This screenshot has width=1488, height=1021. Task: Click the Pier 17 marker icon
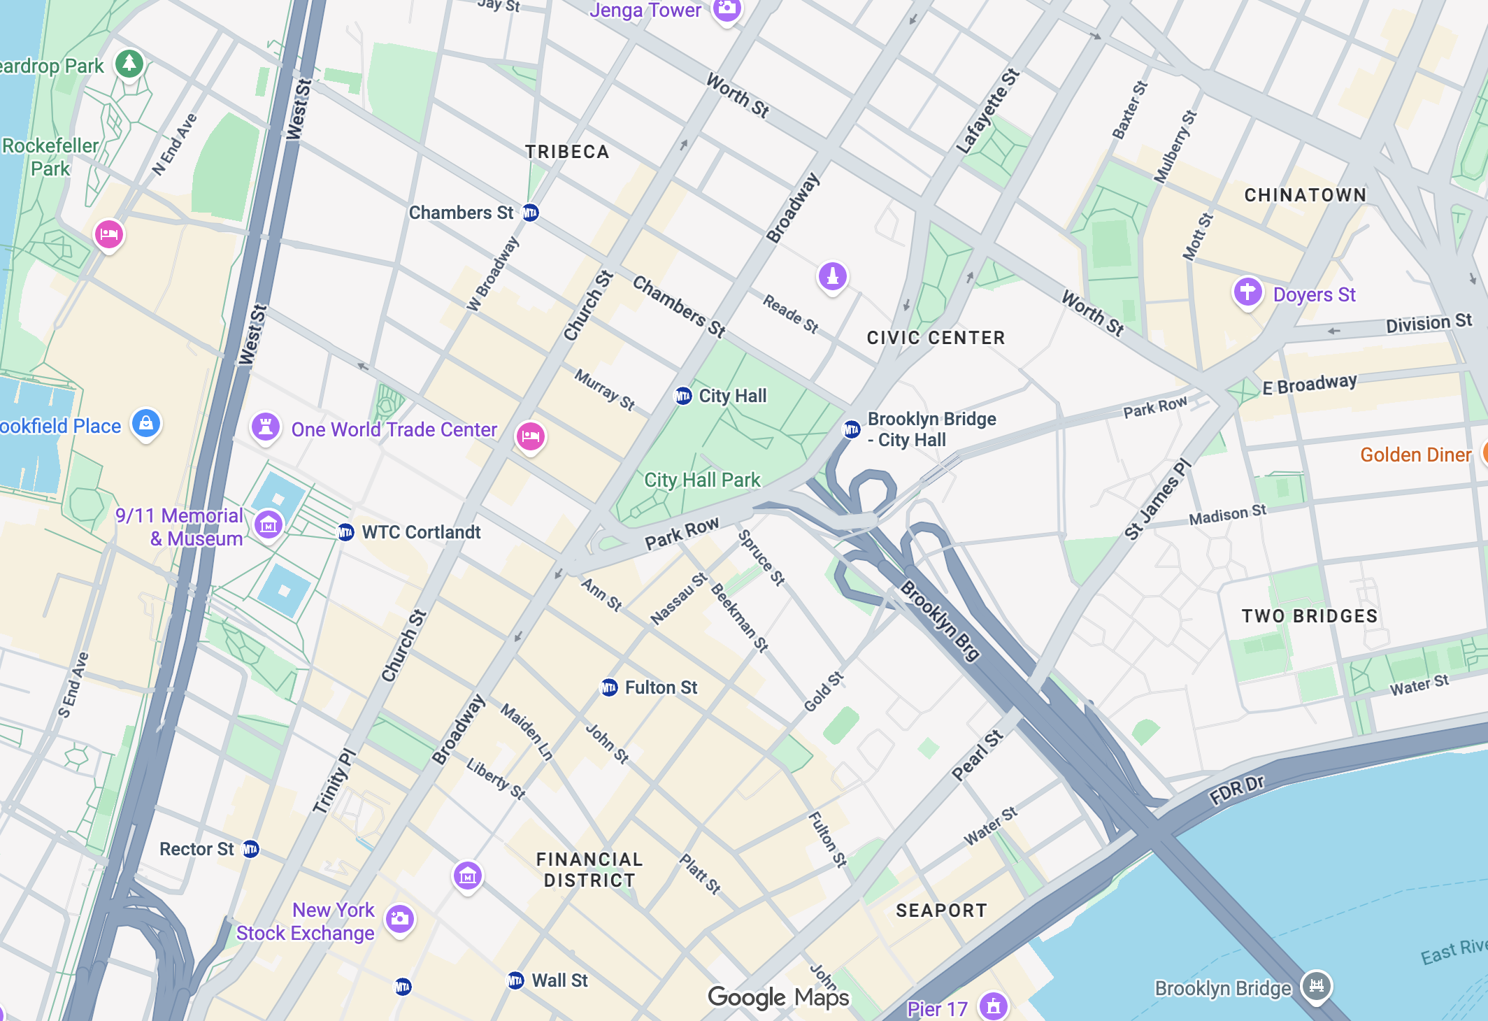coord(994,1006)
